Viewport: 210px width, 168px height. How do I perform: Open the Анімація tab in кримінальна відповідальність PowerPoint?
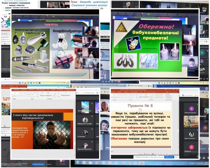(24, 90)
